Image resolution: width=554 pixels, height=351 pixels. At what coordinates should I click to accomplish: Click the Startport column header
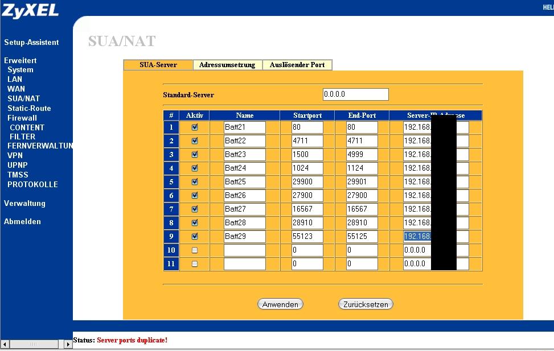pyautogui.click(x=307, y=115)
